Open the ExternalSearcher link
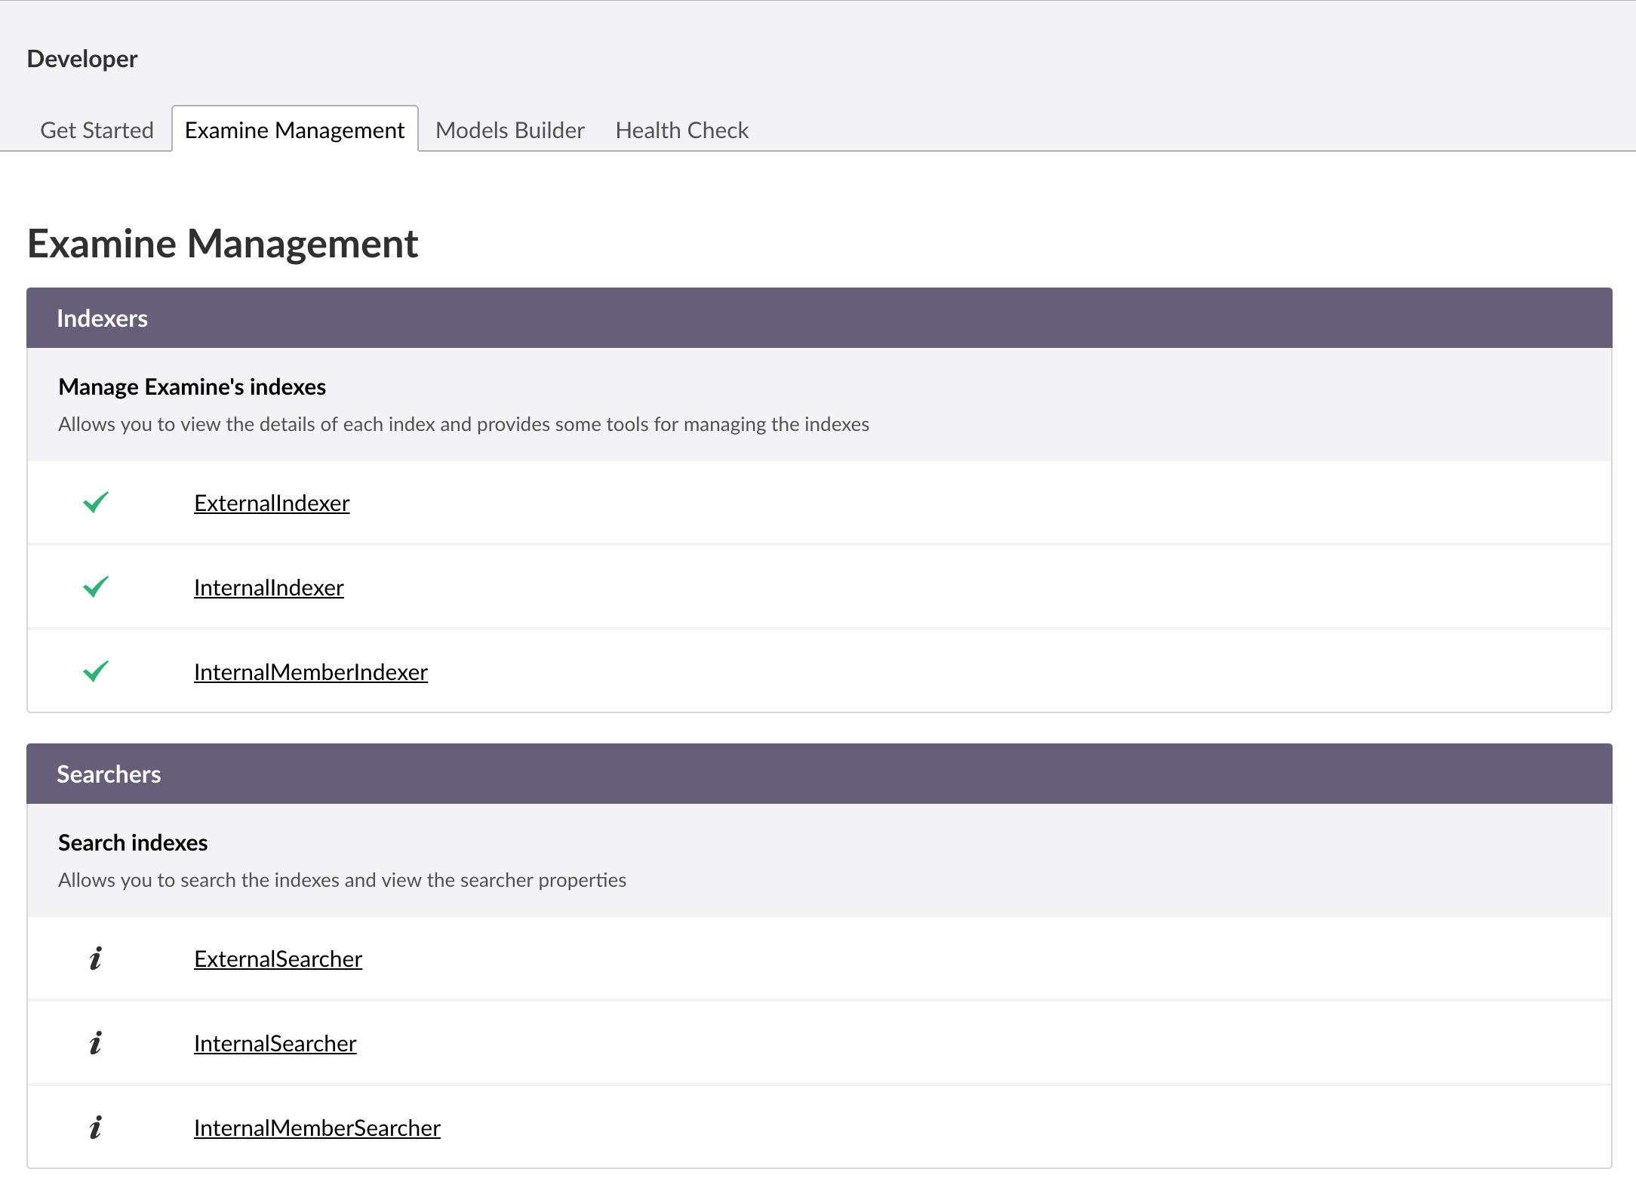Viewport: 1636px width, 1197px height. (278, 959)
